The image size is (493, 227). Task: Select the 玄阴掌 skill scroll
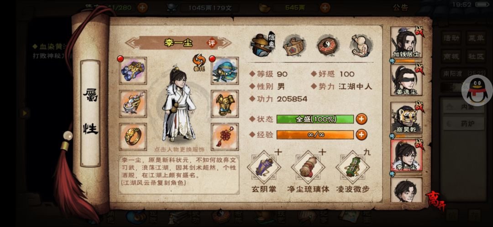tap(264, 167)
